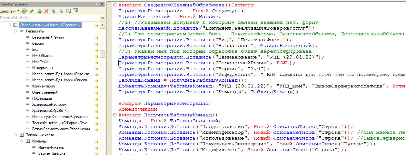Click the Add by copying icon

(39, 11)
